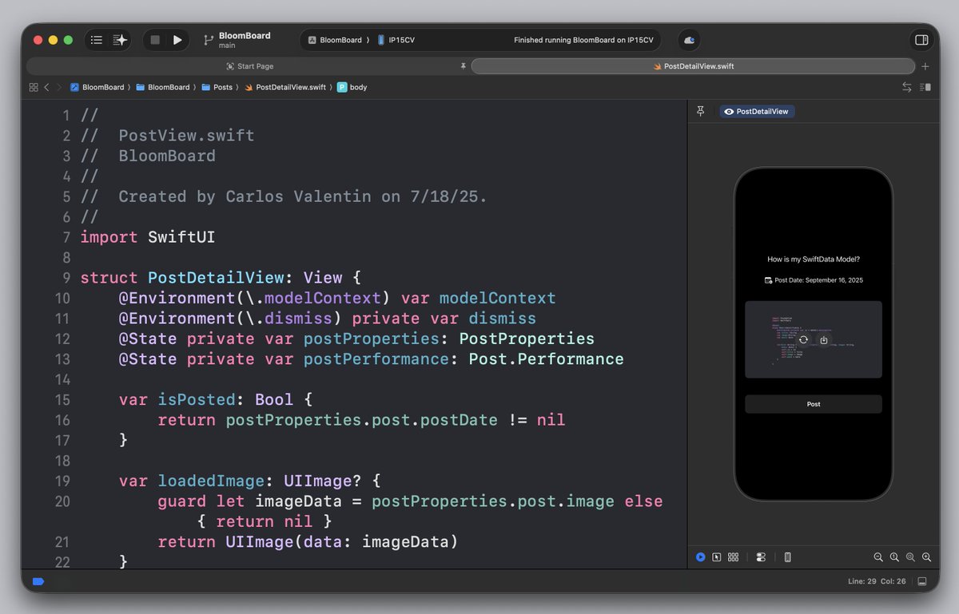Switch to the Start Page tab
This screenshot has height=614, width=959.
click(249, 66)
